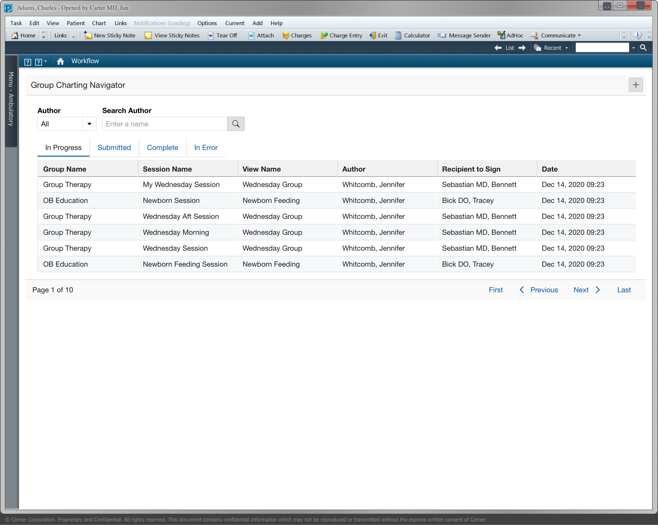Click the Communicate toolbar button
Screen dimensions: 658x525
(555, 36)
